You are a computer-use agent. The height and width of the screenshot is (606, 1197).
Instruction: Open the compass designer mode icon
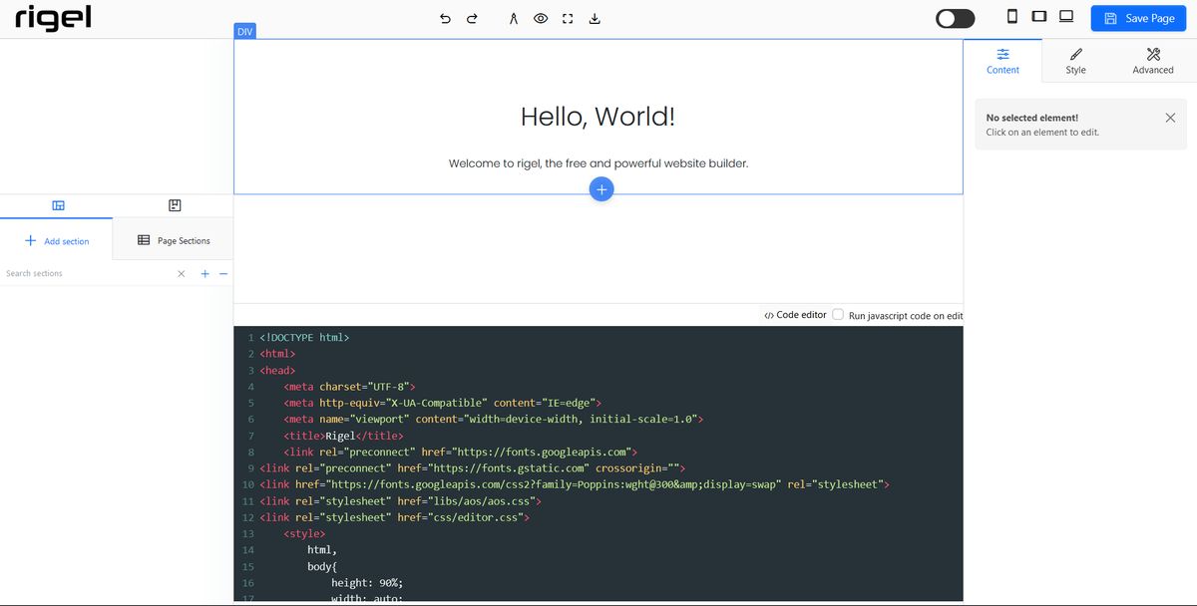[x=514, y=18]
